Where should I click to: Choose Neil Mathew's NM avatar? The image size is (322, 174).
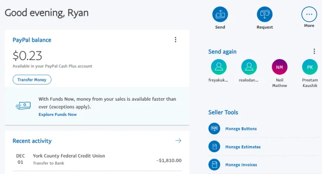(x=279, y=67)
